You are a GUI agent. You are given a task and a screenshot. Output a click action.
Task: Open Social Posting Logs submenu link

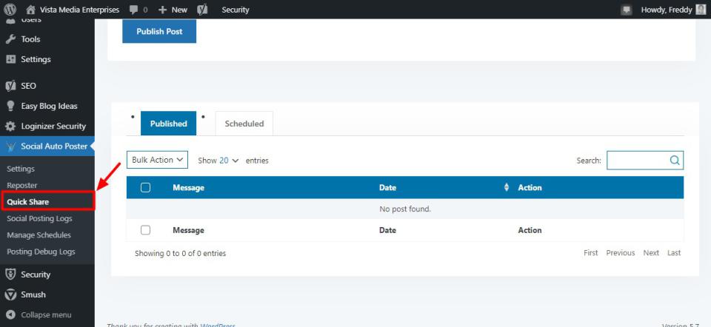click(x=39, y=218)
